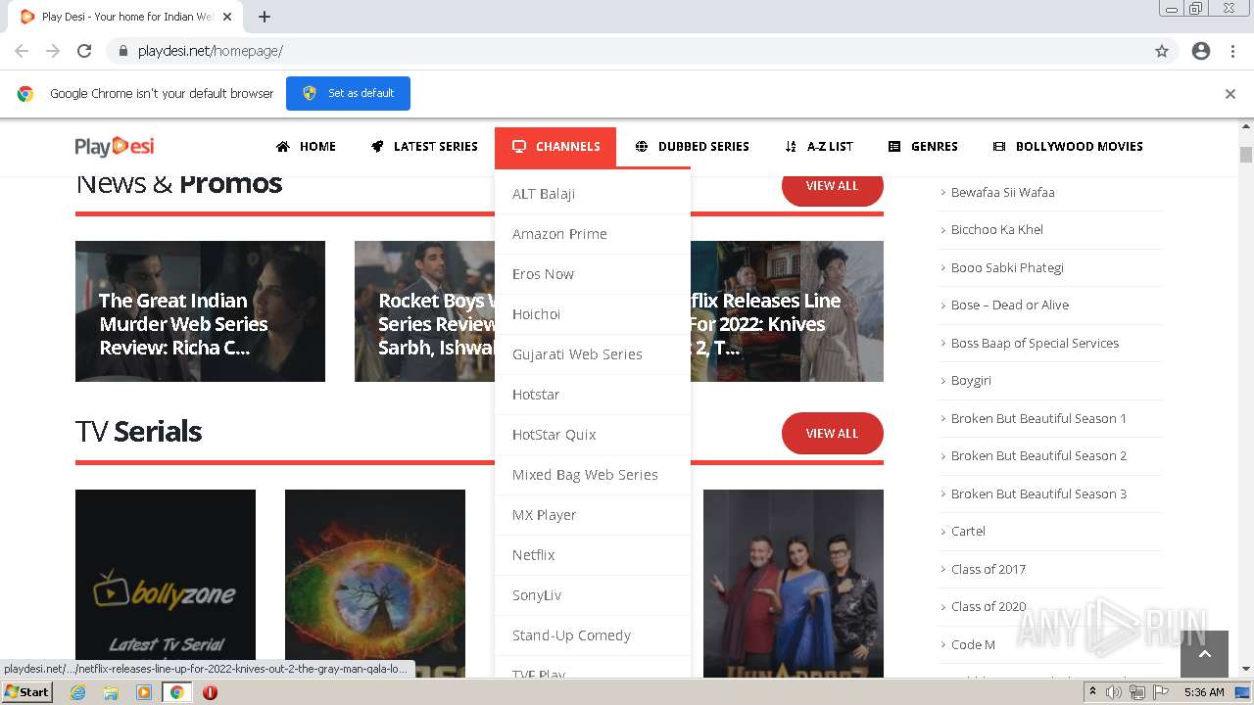The height and width of the screenshot is (705, 1254).
Task: Open Boss Baap of Special Services
Action: click(1035, 344)
